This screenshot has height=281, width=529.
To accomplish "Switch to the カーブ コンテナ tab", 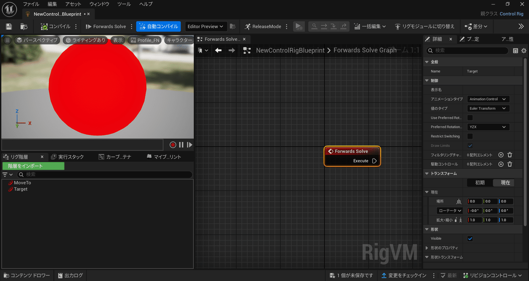I will (x=115, y=157).
